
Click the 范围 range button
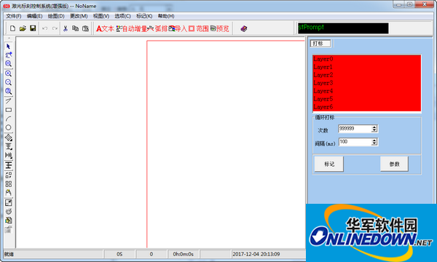point(199,28)
